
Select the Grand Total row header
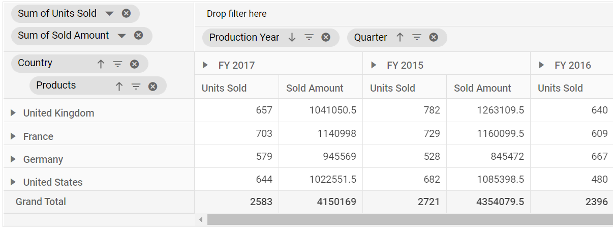pos(99,202)
